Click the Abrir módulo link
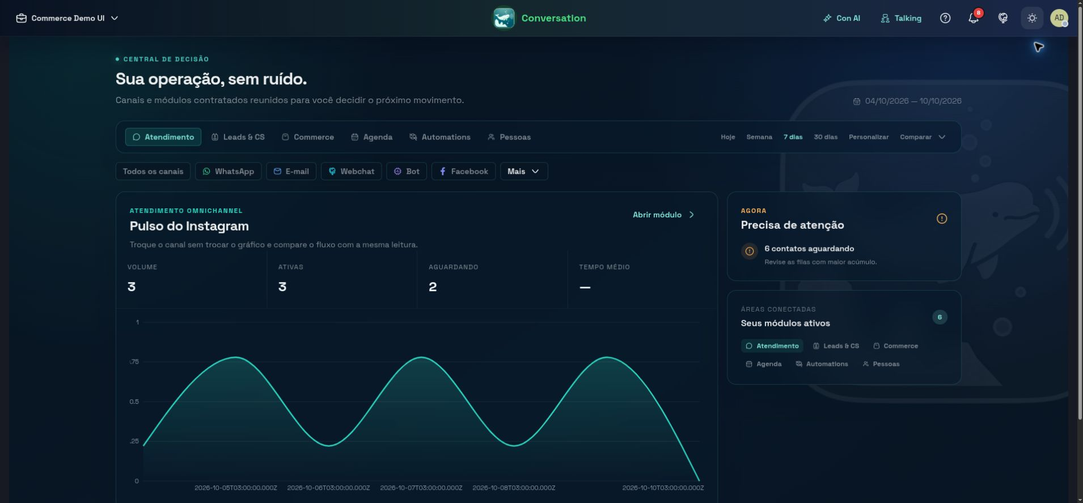Image resolution: width=1083 pixels, height=503 pixels. [663, 215]
